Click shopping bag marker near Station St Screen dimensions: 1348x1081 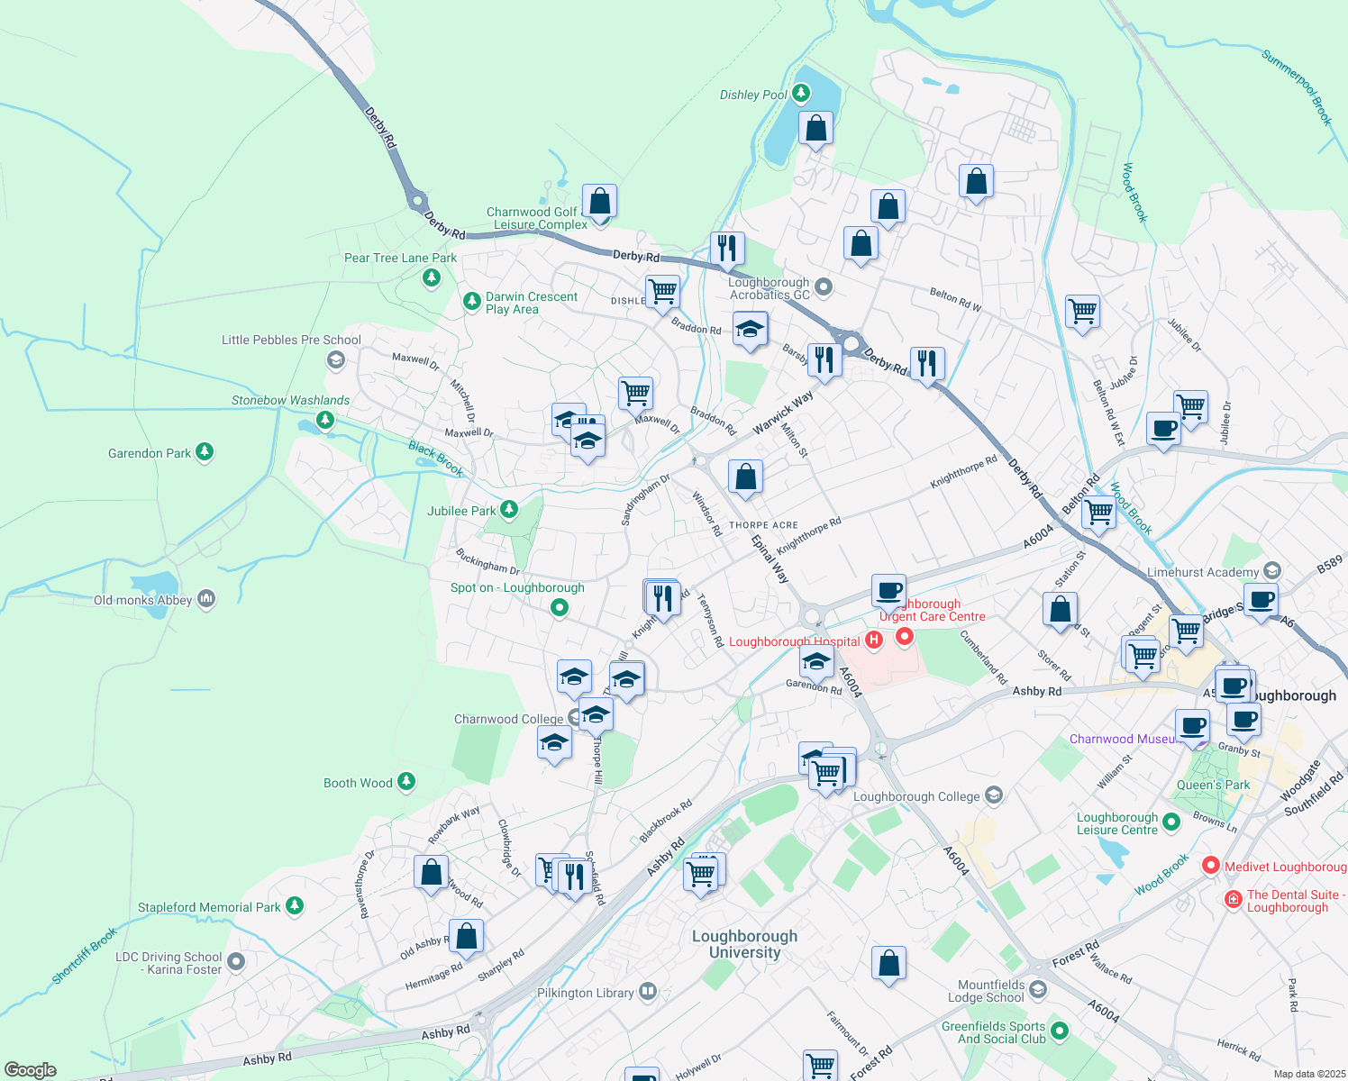click(1061, 610)
